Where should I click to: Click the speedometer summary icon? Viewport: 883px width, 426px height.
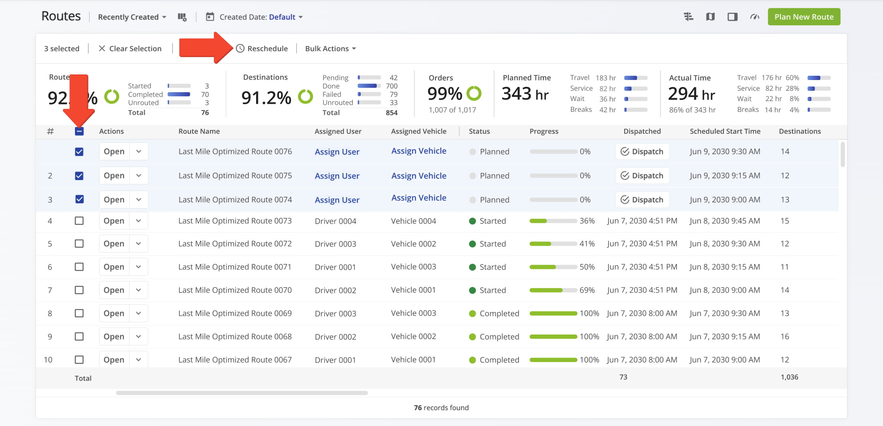click(x=755, y=17)
